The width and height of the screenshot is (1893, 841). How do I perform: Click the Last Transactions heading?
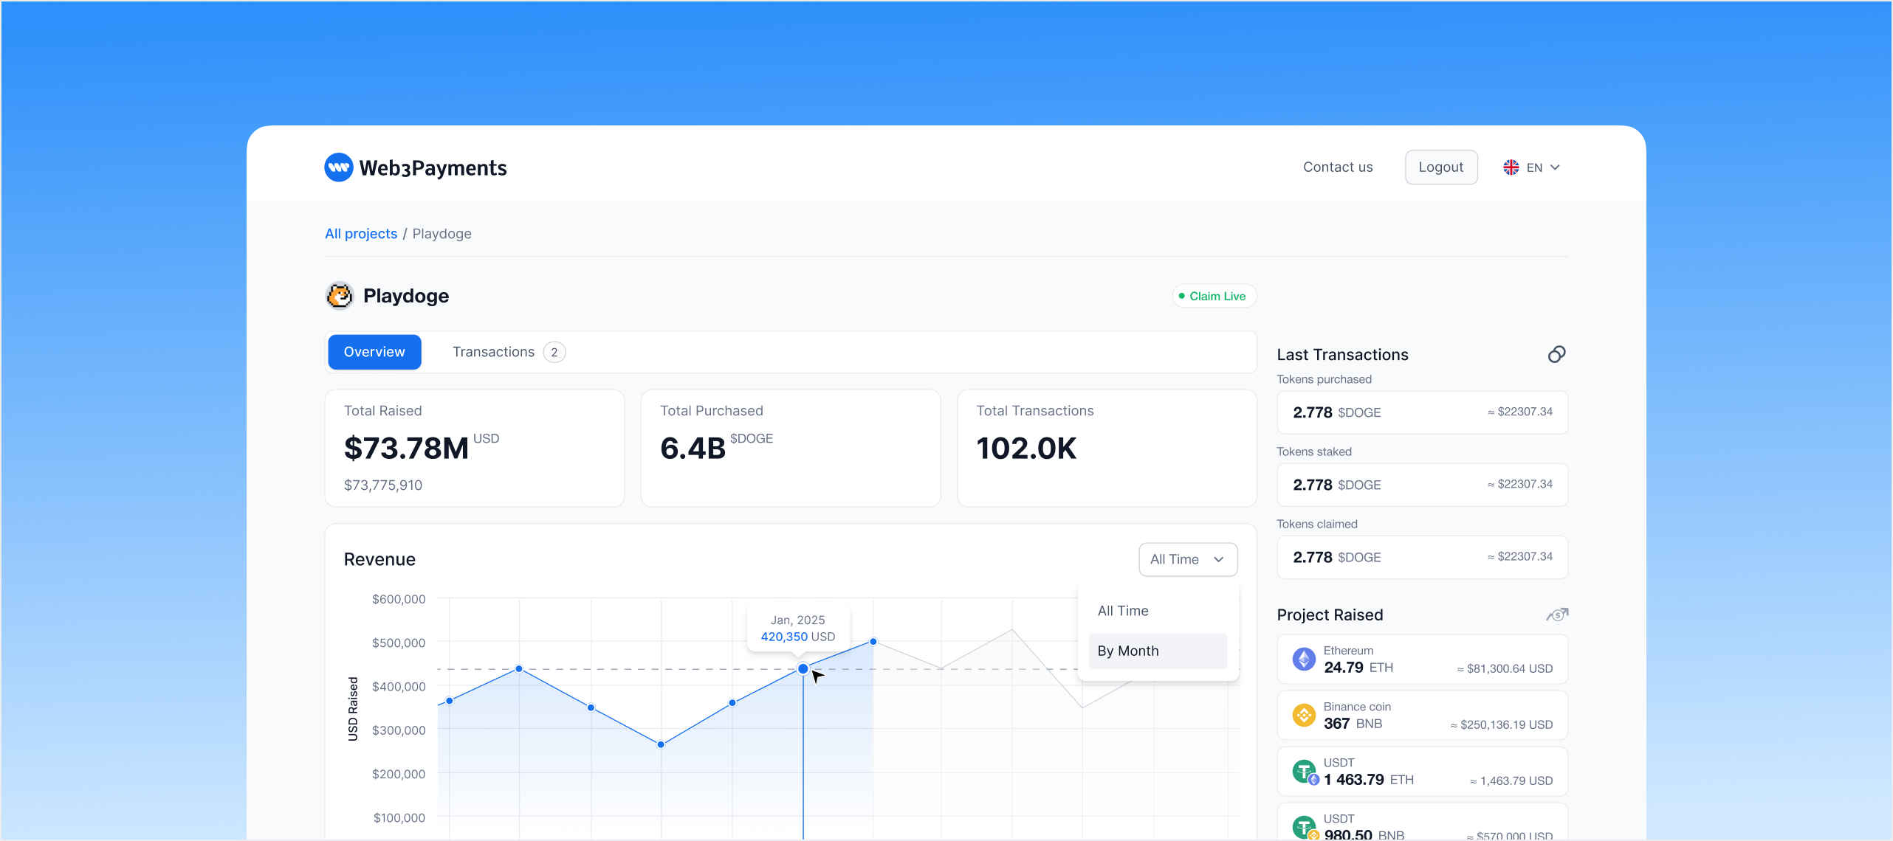tap(1342, 355)
